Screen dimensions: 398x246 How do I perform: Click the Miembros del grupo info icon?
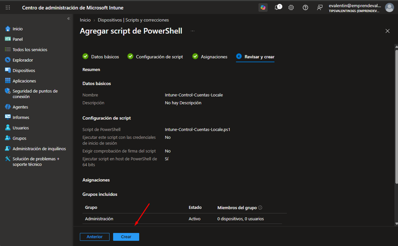point(260,207)
